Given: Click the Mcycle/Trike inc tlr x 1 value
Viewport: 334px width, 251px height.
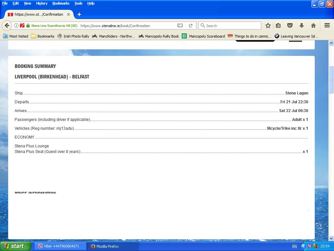Looking at the screenshot, I should pos(288,128).
